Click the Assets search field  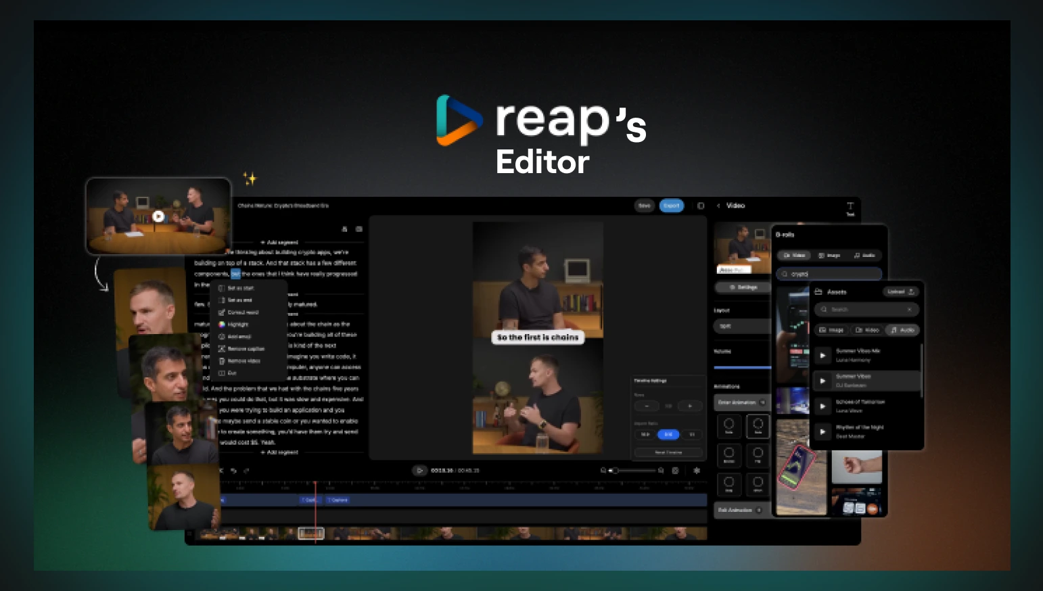[x=866, y=310]
